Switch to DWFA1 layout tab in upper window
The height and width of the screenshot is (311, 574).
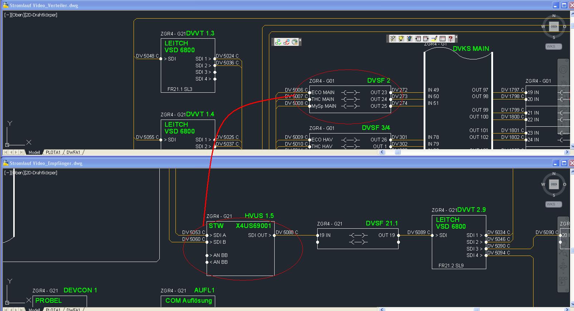pos(73,152)
